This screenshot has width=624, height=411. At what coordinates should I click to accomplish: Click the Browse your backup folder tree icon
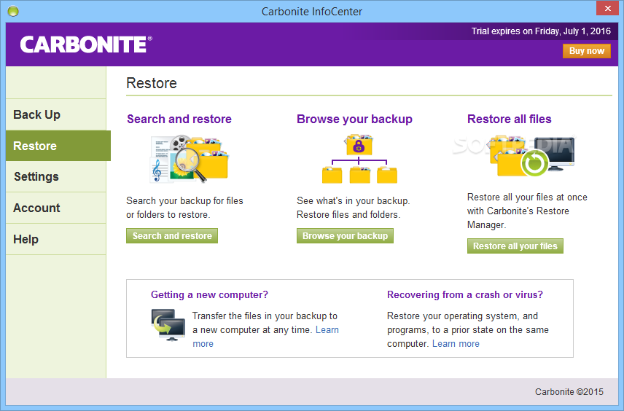359,159
